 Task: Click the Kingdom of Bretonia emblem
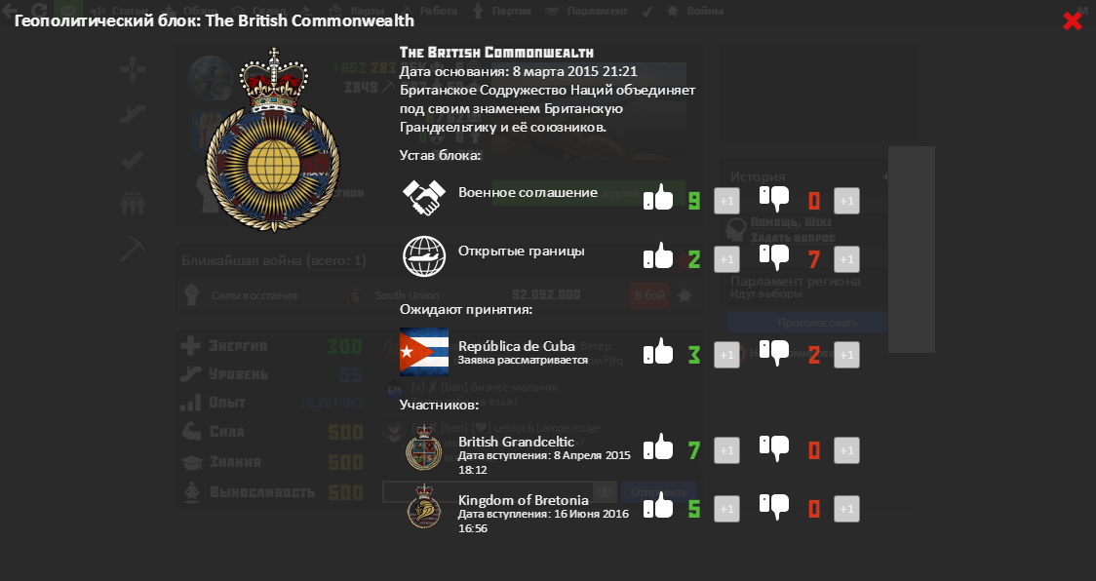coord(423,508)
